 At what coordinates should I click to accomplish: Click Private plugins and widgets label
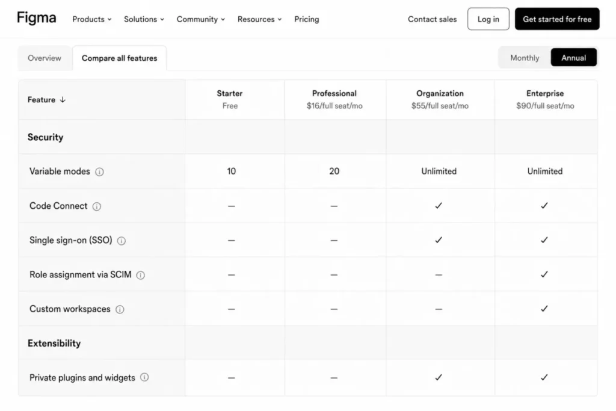pos(82,377)
